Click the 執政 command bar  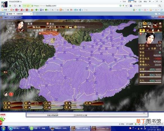37,27
